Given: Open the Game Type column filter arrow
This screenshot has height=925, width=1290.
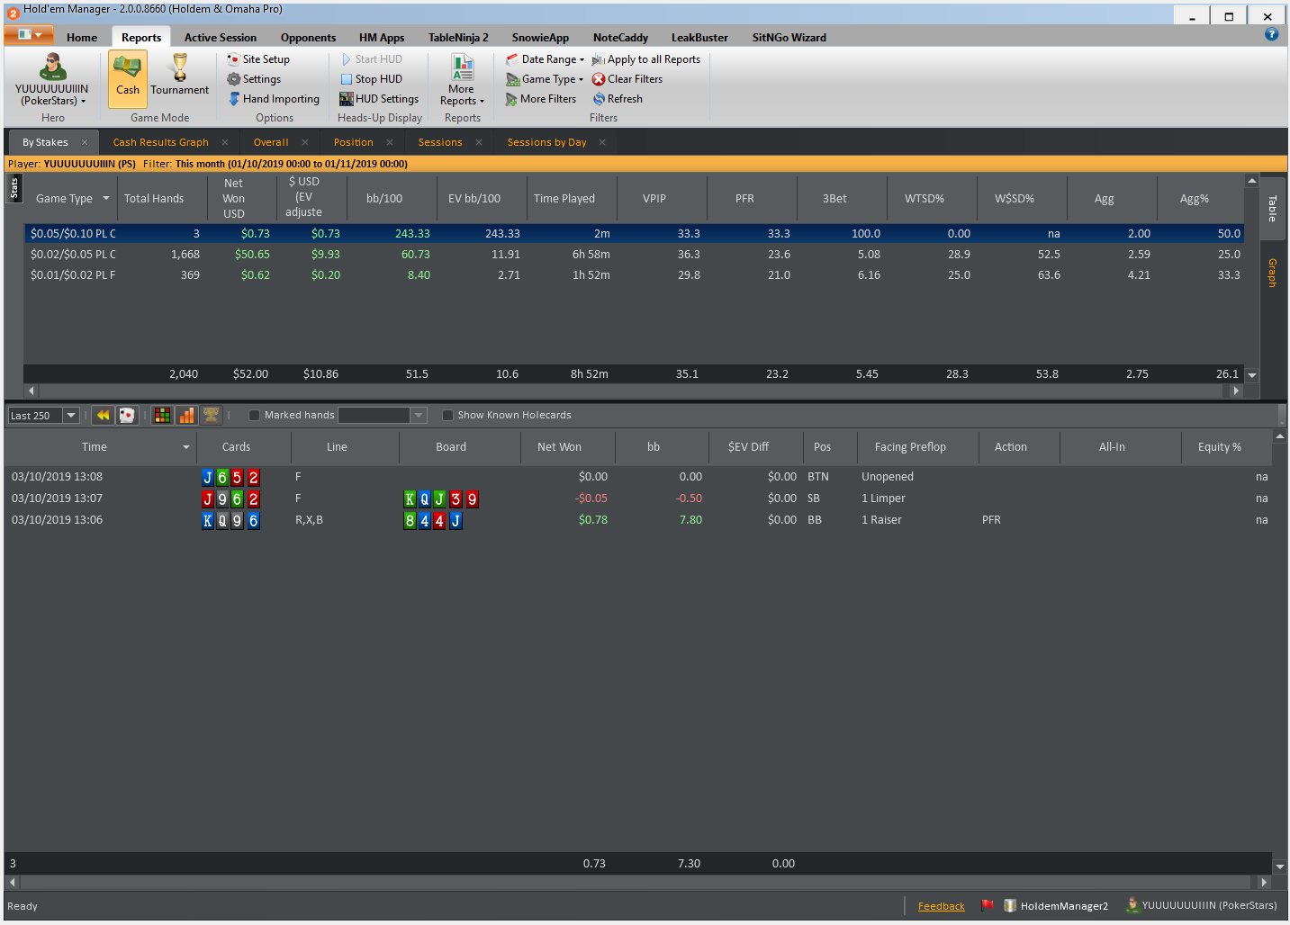Looking at the screenshot, I should tap(106, 198).
